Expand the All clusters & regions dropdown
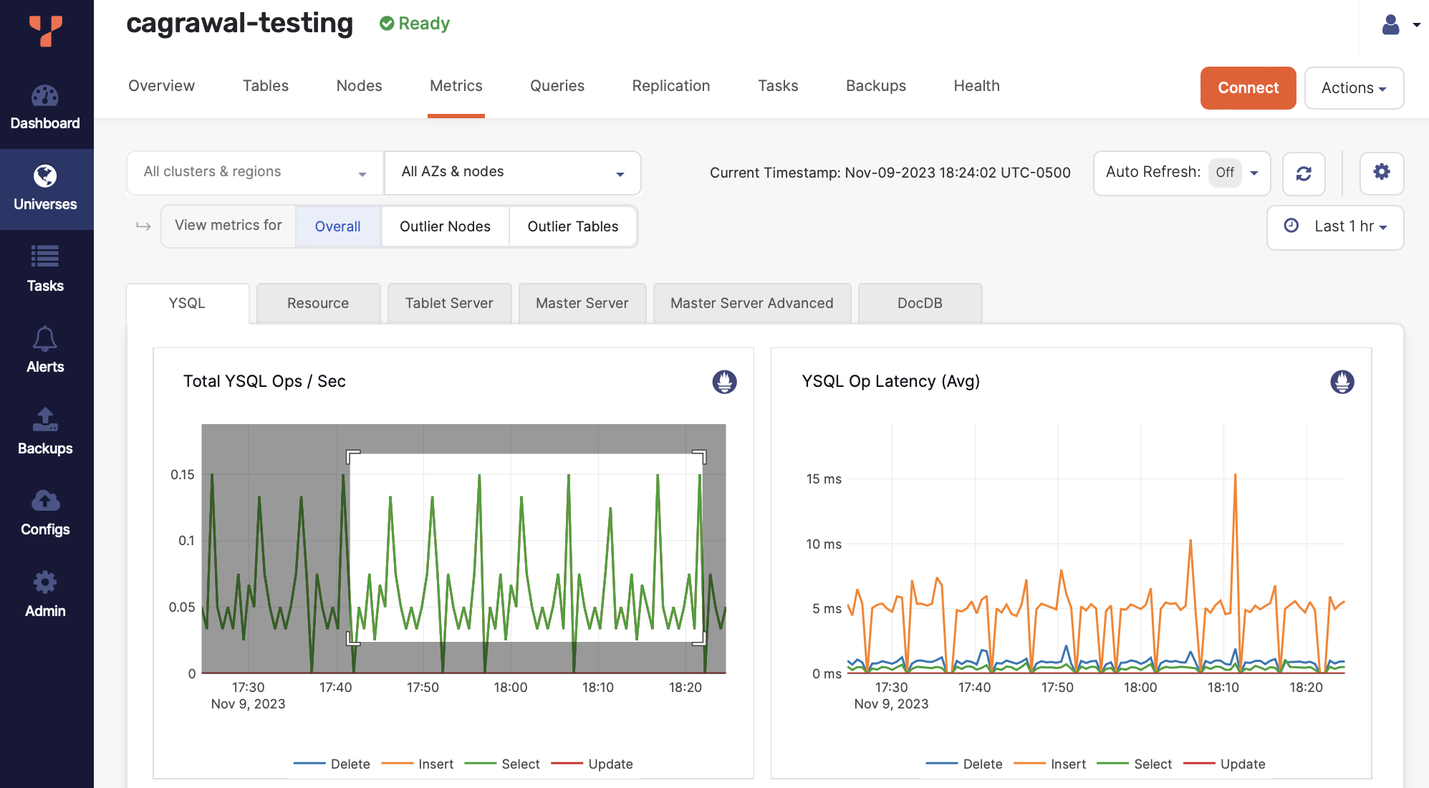Screen dimensions: 1429x788 click(x=254, y=173)
